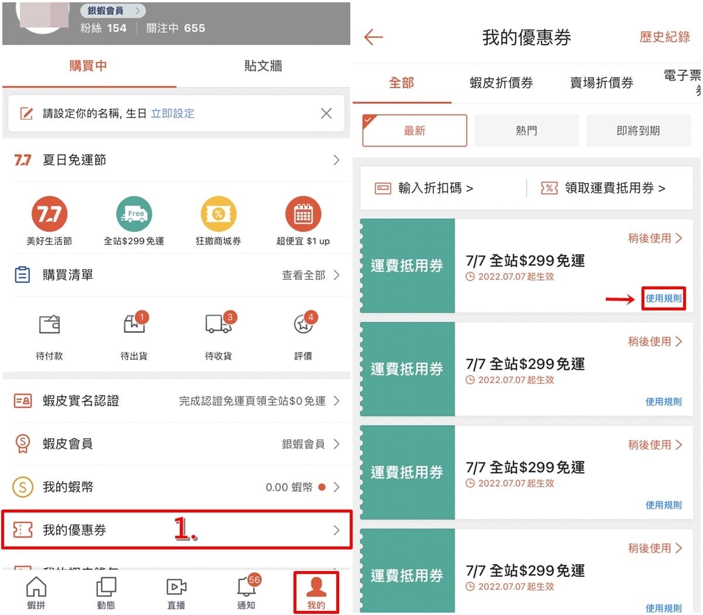The image size is (703, 615).
Task: Select the 熱門 filter option
Action: pyautogui.click(x=526, y=131)
